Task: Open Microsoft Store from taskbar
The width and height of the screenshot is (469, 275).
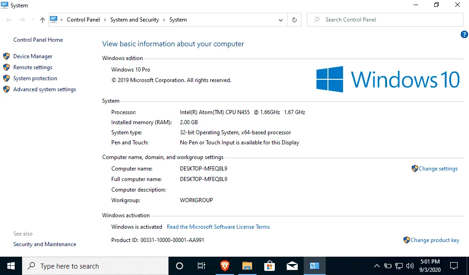Action: pyautogui.click(x=269, y=266)
